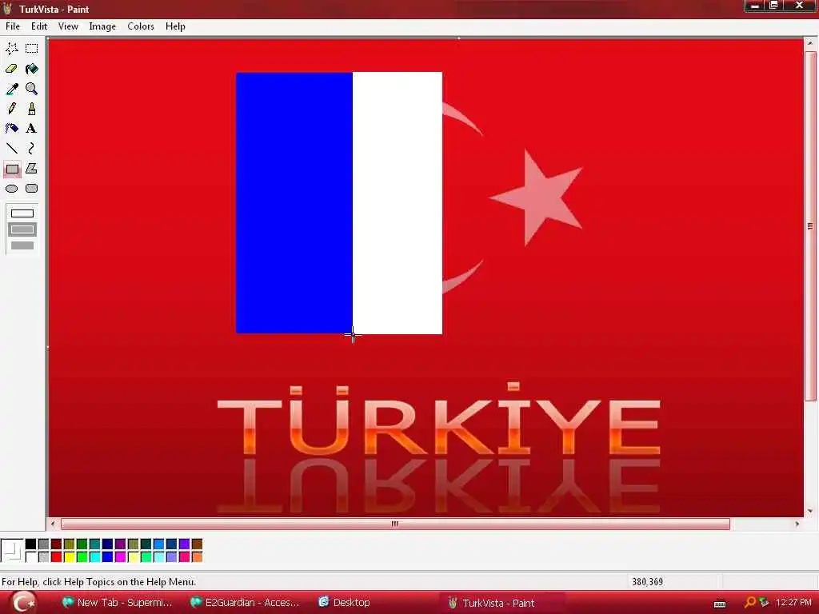Screen dimensions: 819x614
Task: Pick the bright blue color swatch
Action: (108, 556)
